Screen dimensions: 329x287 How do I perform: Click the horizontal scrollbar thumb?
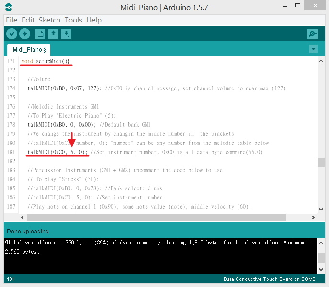pyautogui.click(x=156, y=217)
